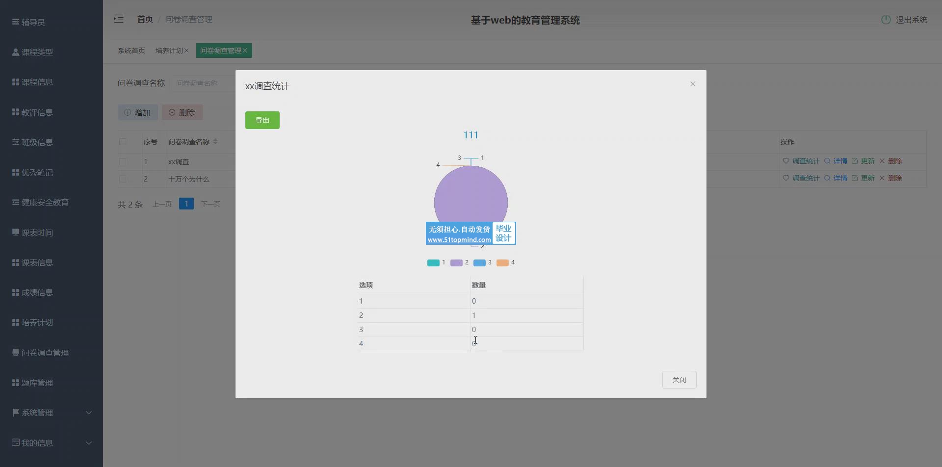Image resolution: width=942 pixels, height=467 pixels.
Task: Click page number 1 in pagination
Action: (x=186, y=204)
